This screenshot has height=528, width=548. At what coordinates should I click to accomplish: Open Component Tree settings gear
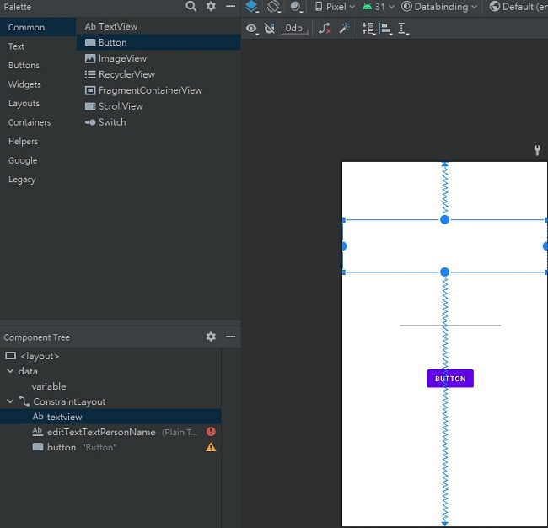click(x=211, y=337)
